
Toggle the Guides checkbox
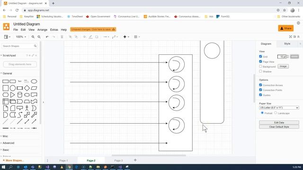[260, 95]
